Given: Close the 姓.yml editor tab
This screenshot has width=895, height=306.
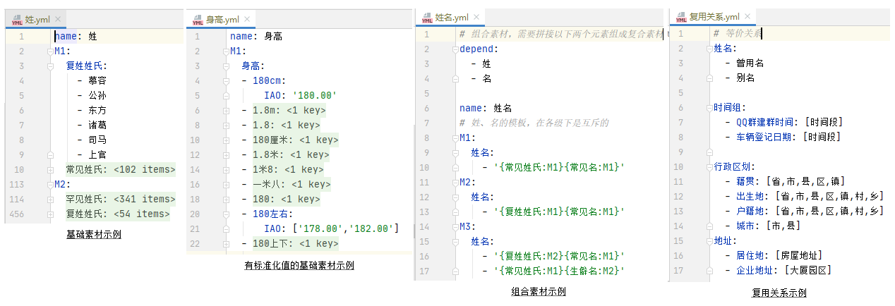Looking at the screenshot, I should [x=58, y=20].
